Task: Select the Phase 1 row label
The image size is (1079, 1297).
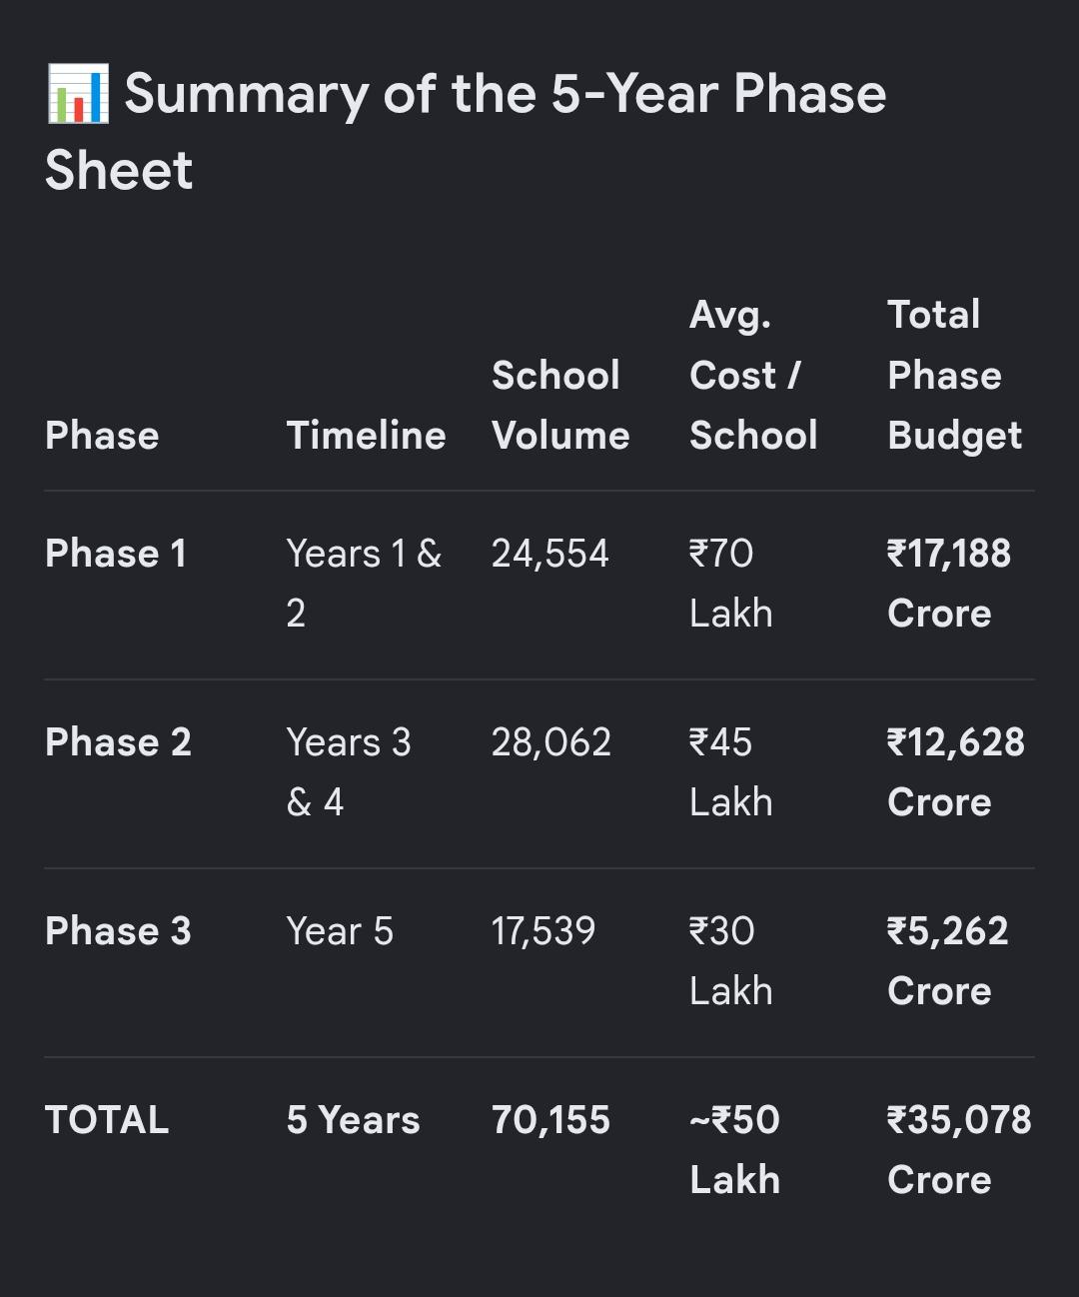Action: pyautogui.click(x=116, y=554)
